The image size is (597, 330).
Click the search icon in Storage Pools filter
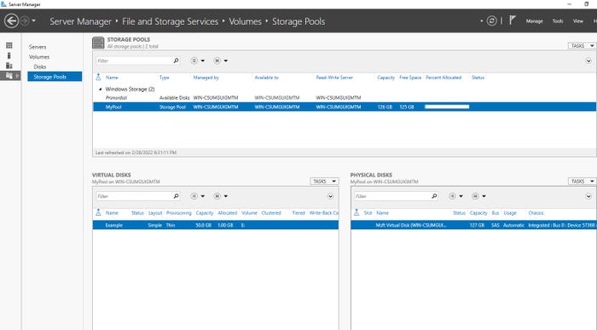pyautogui.click(x=176, y=61)
